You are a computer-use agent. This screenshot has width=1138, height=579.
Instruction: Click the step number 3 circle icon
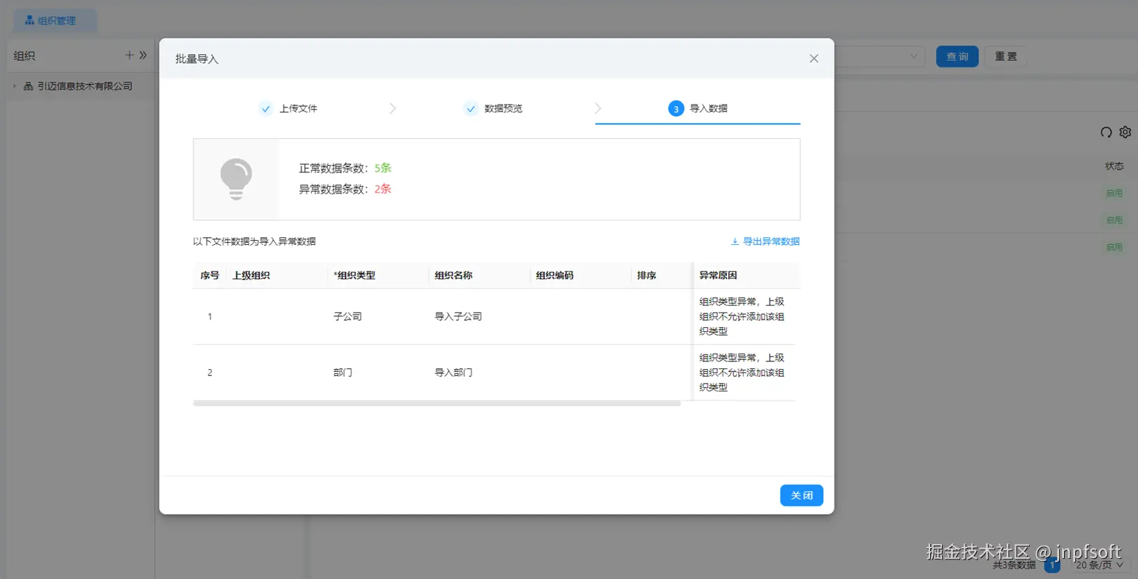[x=676, y=109]
